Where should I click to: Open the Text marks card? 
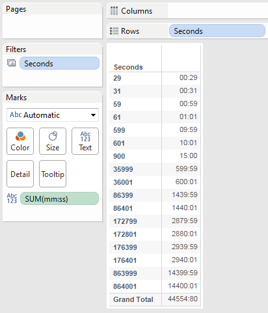click(x=85, y=141)
